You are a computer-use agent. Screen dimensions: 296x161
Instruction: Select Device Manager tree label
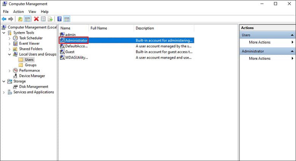(32, 76)
